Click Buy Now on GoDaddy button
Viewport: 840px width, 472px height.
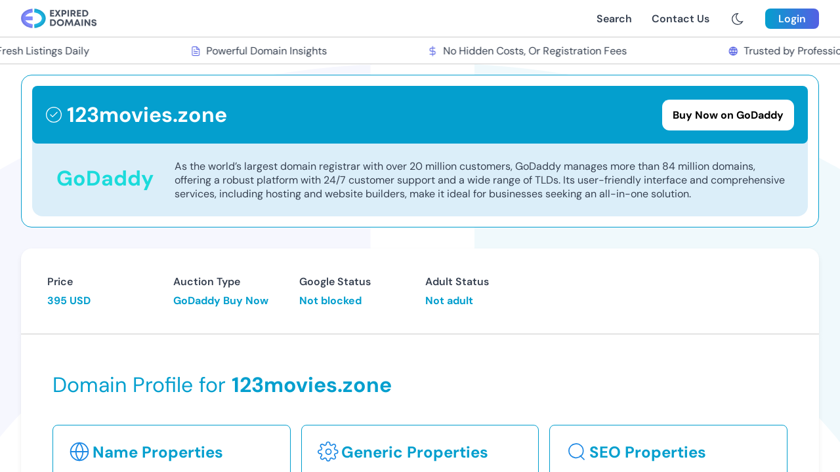[x=728, y=115]
